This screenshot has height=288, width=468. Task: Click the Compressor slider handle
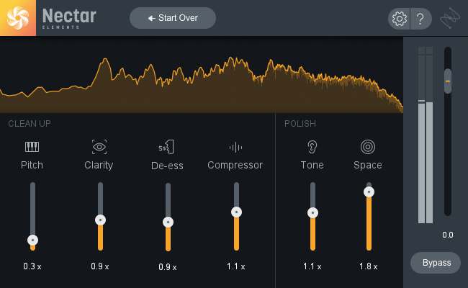(x=236, y=212)
